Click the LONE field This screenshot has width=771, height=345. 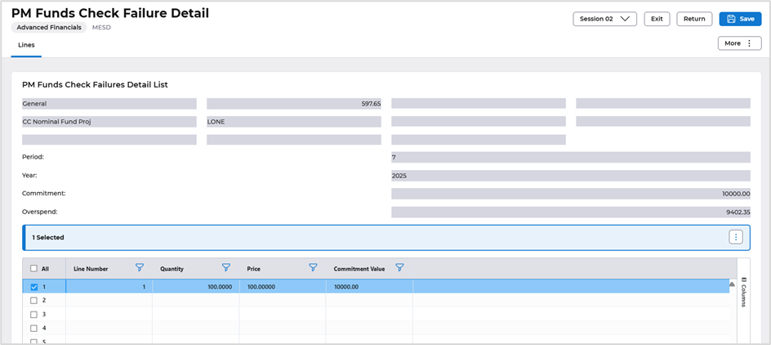pos(294,122)
